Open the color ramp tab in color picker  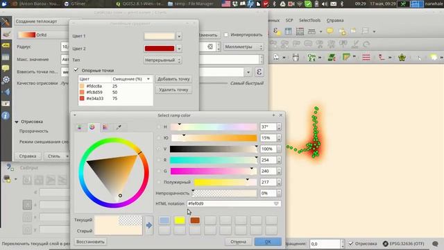pos(80,127)
